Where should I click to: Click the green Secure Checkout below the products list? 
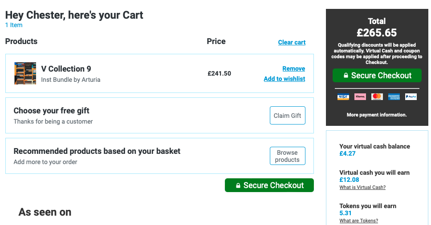click(269, 185)
